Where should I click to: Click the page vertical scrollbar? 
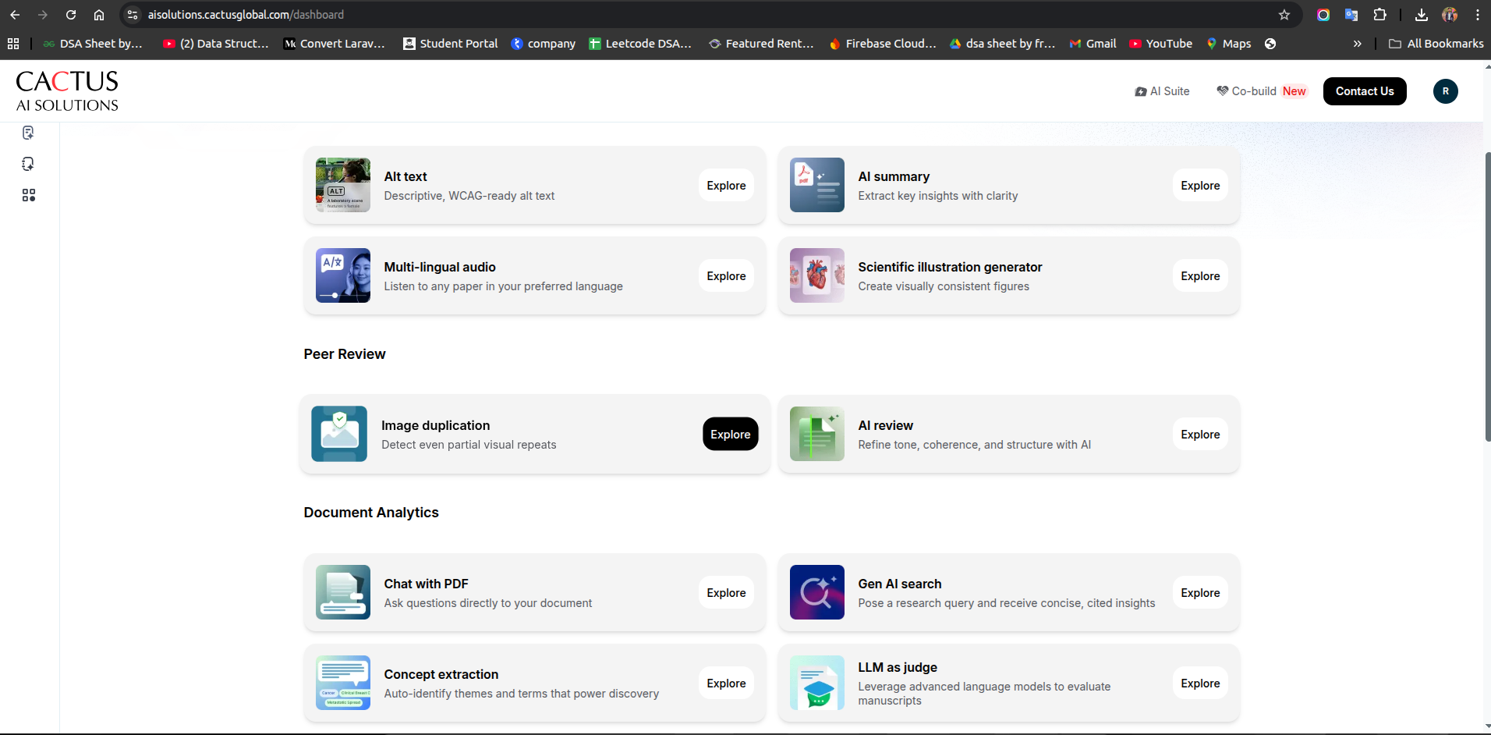pyautogui.click(x=1487, y=296)
